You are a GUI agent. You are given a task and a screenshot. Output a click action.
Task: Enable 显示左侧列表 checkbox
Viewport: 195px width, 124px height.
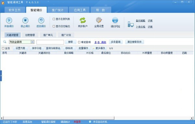pyautogui.click(x=54, y=19)
